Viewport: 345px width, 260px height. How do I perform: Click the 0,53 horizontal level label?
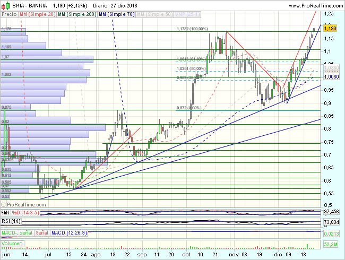(5, 196)
